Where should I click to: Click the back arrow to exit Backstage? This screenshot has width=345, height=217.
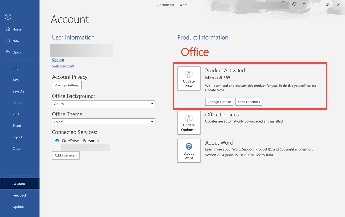[8, 17]
